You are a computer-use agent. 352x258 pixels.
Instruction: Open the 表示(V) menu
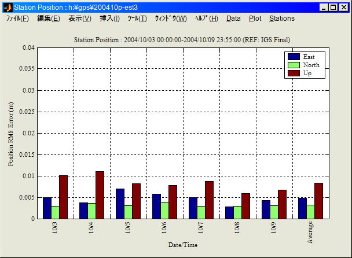point(79,19)
